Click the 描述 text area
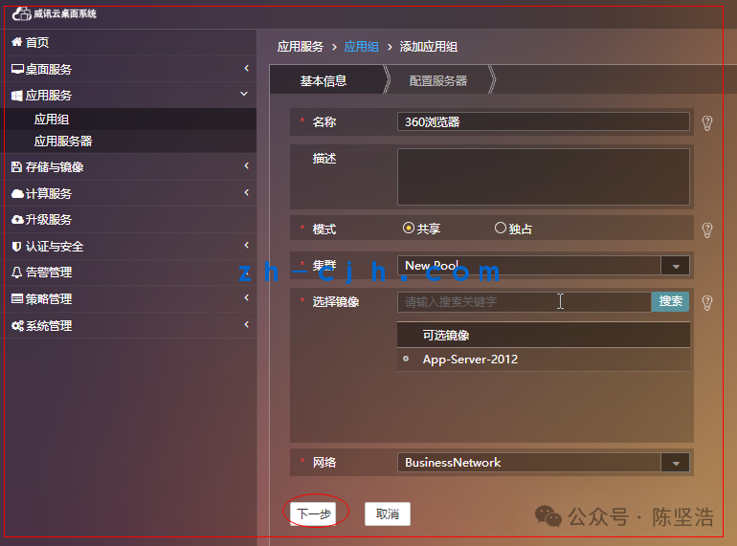Image resolution: width=737 pixels, height=546 pixels. 544,177
